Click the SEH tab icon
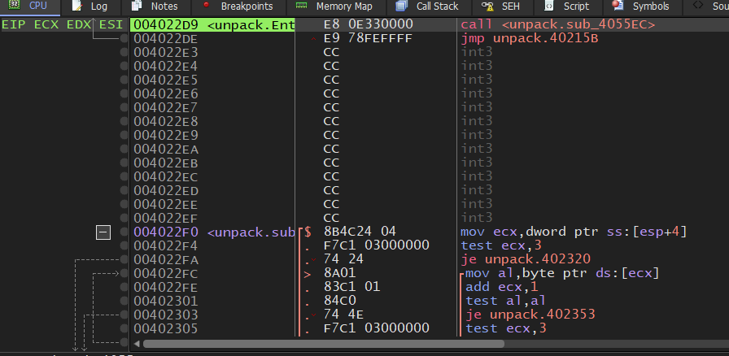Screen dimensions: 729x356 pyautogui.click(x=487, y=6)
